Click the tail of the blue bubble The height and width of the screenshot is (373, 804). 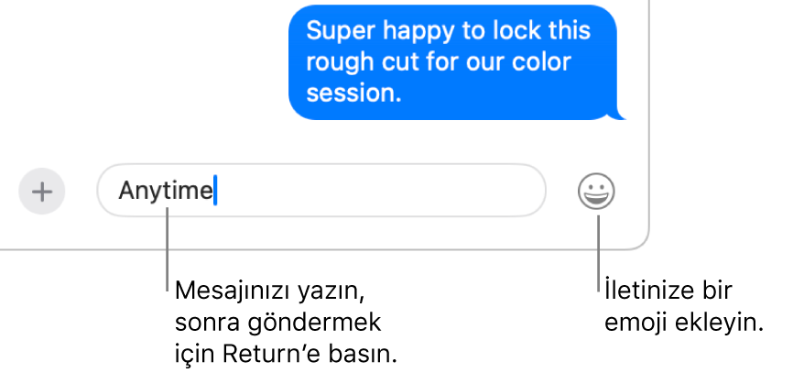[619, 114]
